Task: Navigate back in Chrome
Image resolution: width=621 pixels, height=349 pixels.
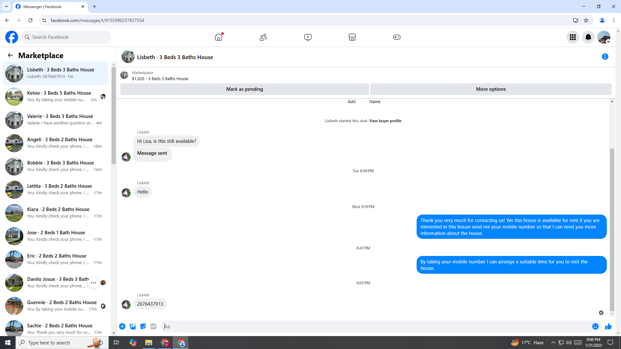Action: (x=7, y=20)
